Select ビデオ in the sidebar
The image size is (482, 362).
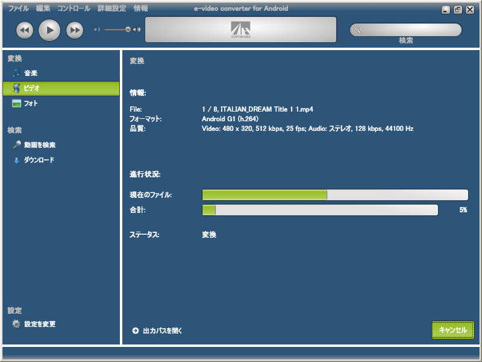pyautogui.click(x=61, y=88)
